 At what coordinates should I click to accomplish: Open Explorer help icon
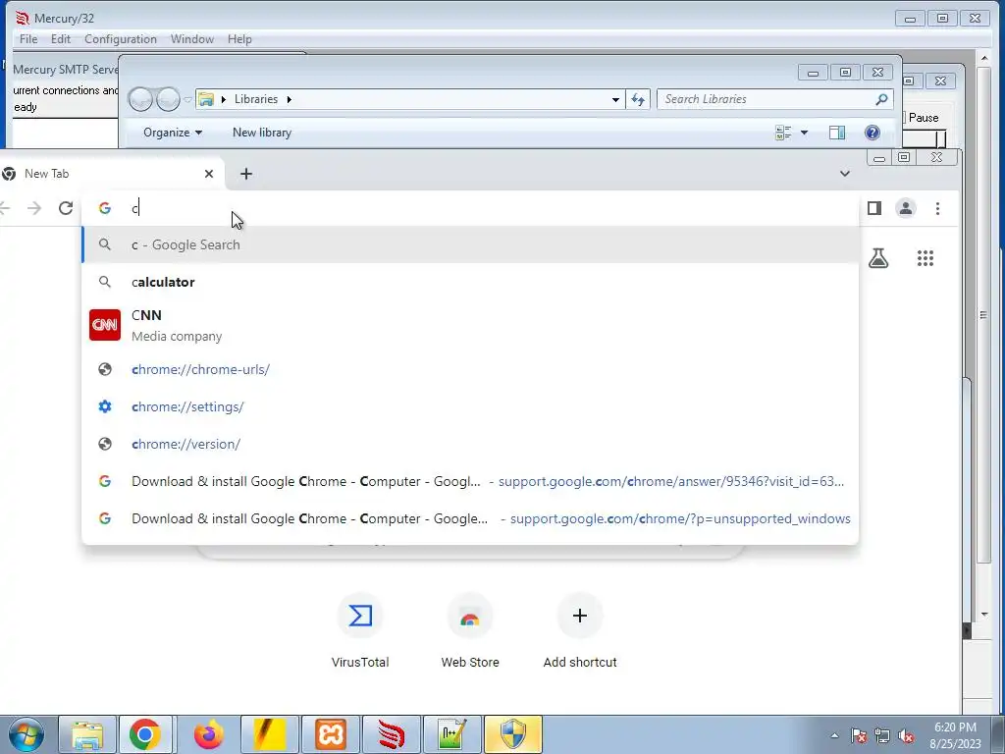click(x=873, y=133)
